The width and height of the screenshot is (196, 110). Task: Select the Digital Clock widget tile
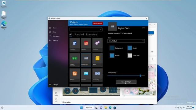[x=86, y=60]
